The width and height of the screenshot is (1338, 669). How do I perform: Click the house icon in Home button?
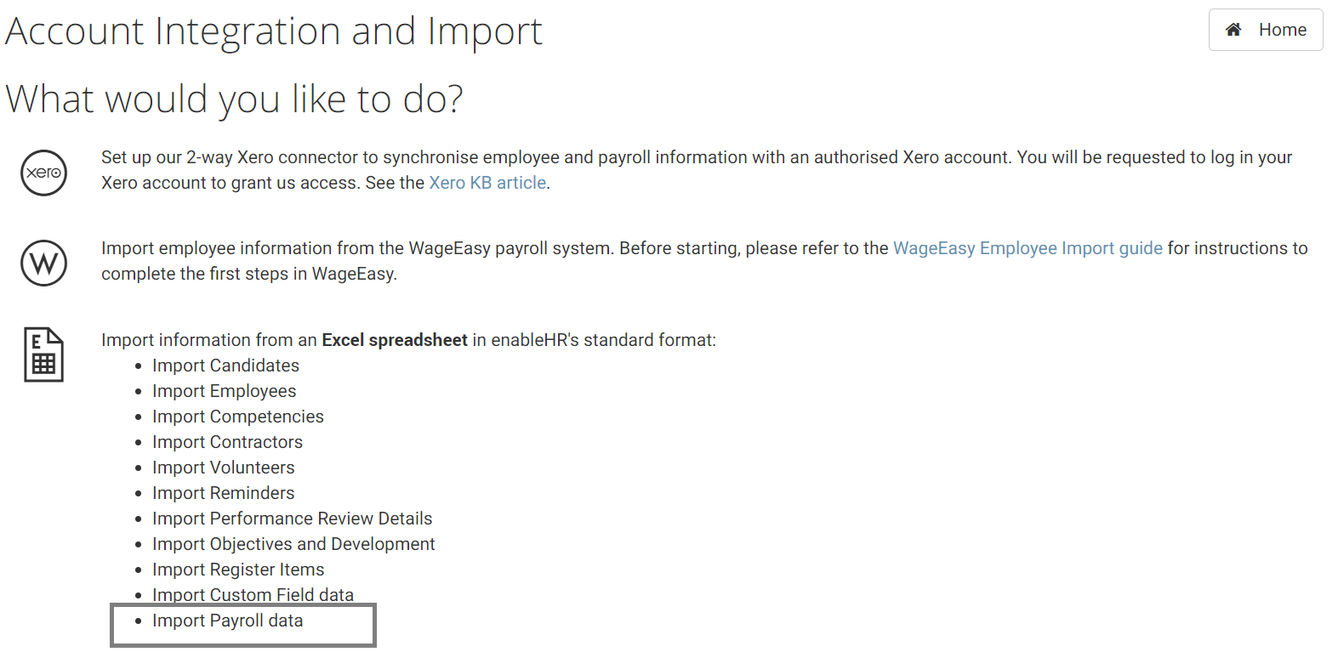point(1233,30)
